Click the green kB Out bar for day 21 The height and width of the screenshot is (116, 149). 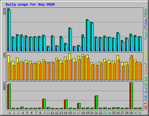point(97,102)
